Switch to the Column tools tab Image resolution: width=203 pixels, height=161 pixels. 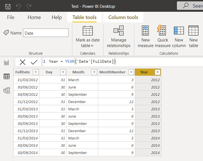123,17
